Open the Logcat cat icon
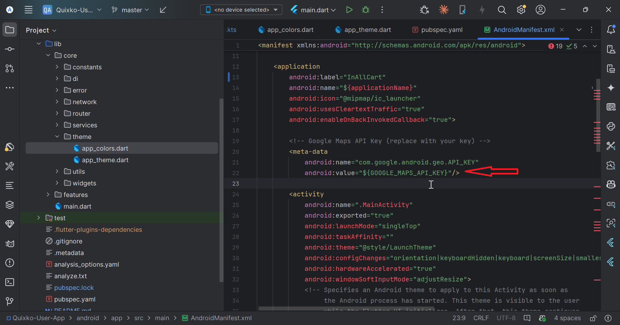 (x=10, y=244)
